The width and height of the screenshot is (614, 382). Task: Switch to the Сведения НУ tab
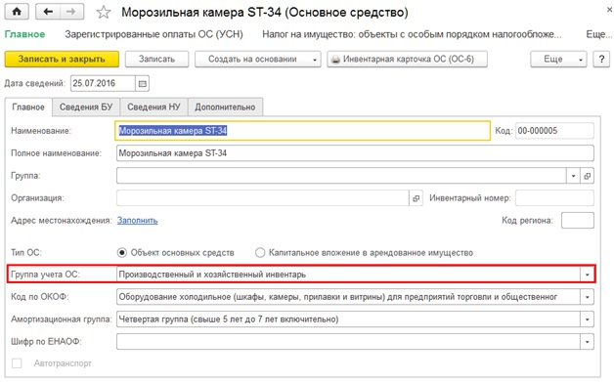(153, 106)
